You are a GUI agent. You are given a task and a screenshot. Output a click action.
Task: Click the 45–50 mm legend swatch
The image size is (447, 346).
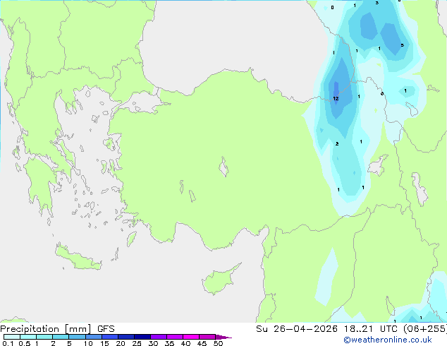point(207,337)
